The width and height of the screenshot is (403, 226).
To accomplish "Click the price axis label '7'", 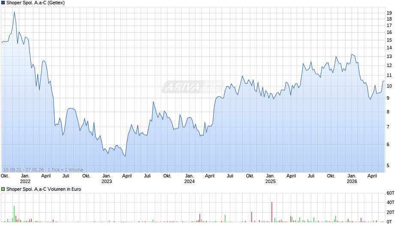I will click(388, 127).
